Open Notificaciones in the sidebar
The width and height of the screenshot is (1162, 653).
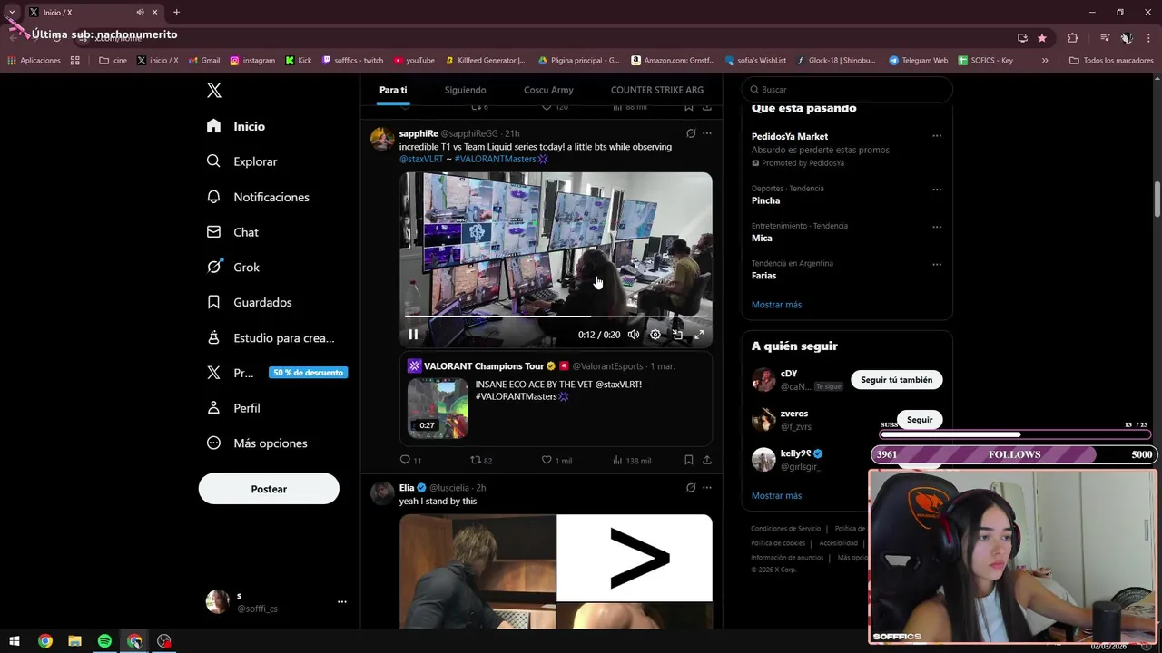click(258, 197)
